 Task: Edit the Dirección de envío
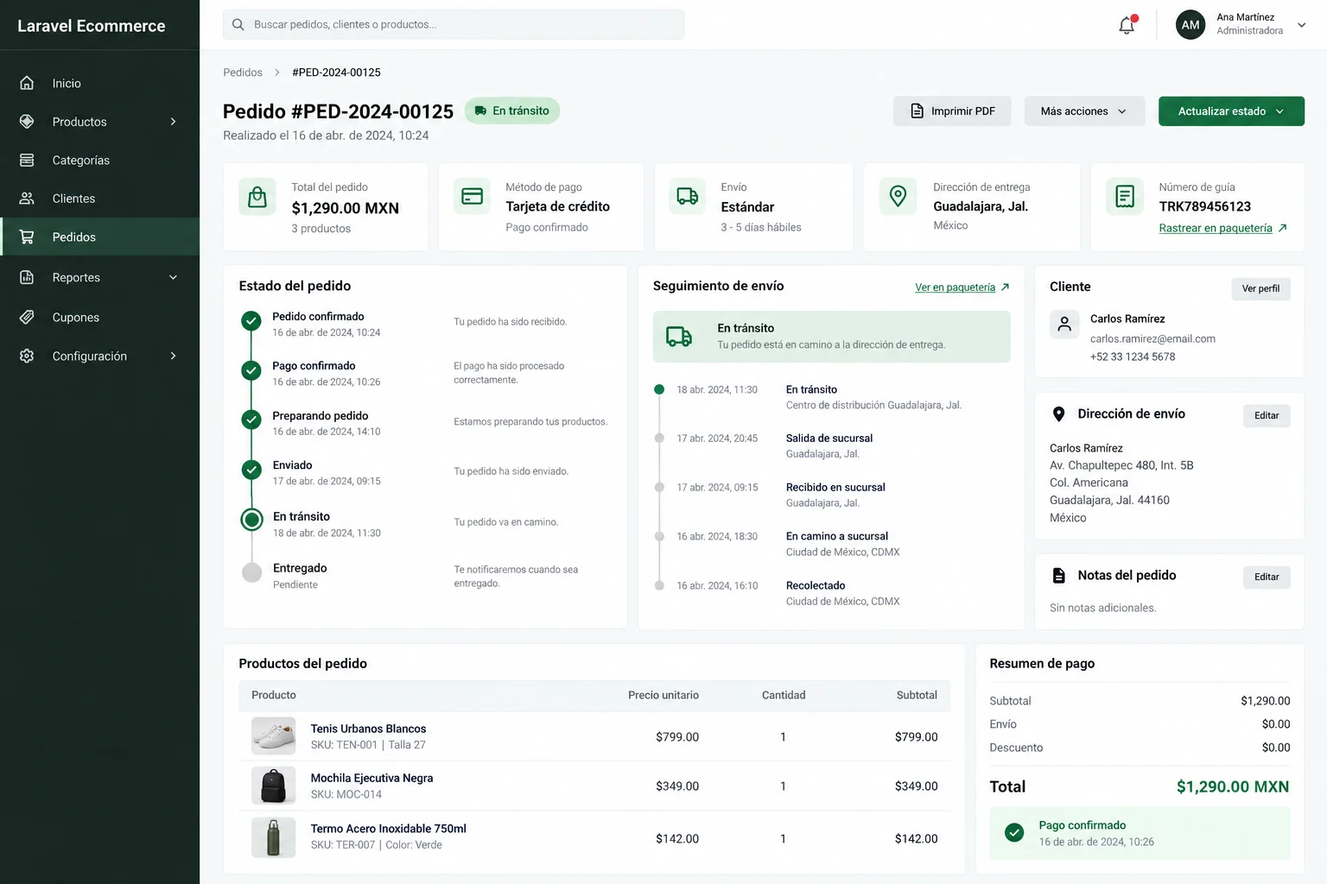coord(1267,415)
